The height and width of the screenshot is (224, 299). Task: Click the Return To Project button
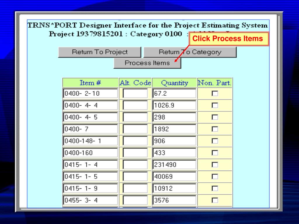[x=100, y=52]
